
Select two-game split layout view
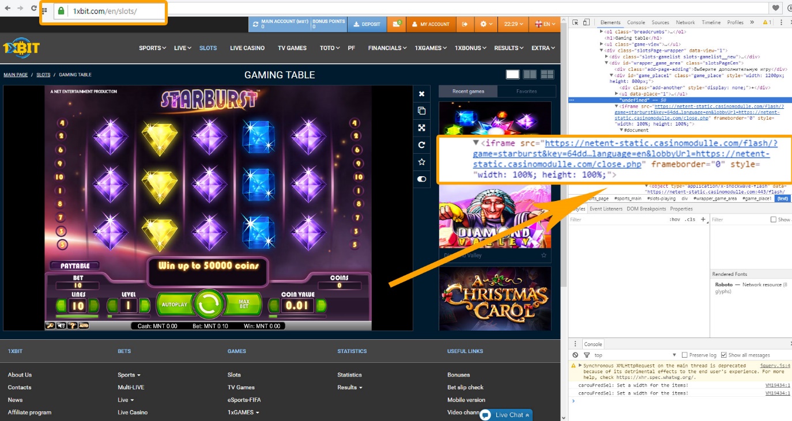tap(530, 74)
